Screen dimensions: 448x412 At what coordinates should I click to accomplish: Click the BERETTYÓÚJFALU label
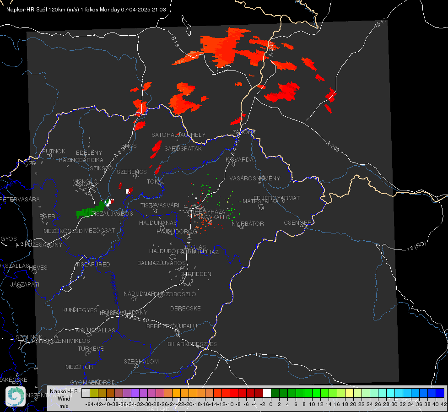172,326
